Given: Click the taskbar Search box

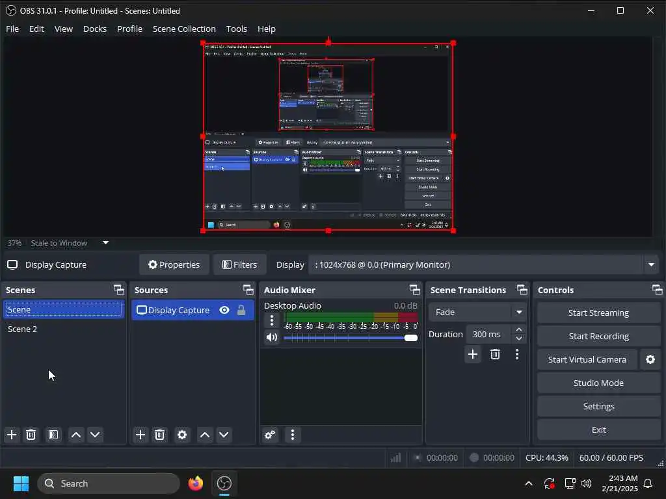Looking at the screenshot, I should coord(109,483).
